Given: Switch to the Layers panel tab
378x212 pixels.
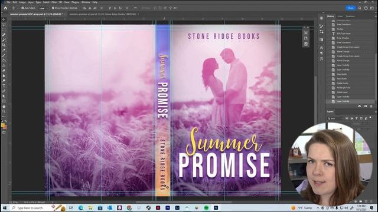Looking at the screenshot, I should tap(330, 112).
